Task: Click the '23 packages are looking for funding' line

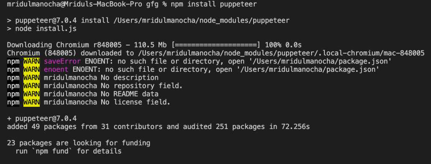Action: (x=79, y=143)
